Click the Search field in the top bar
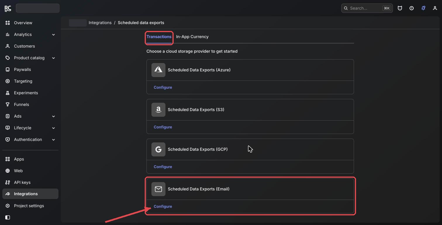The image size is (442, 225). tap(367, 8)
